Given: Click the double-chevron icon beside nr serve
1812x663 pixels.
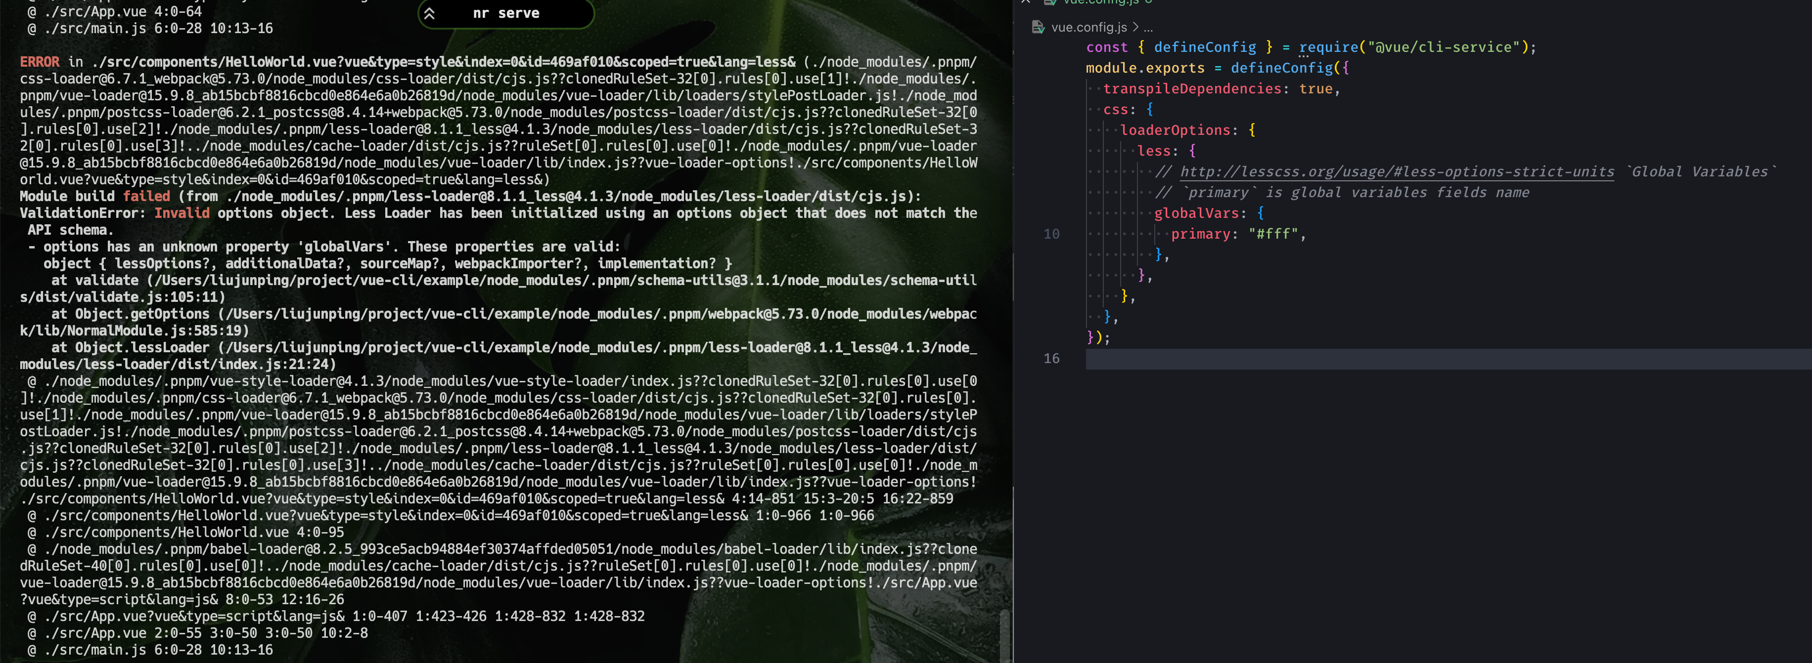Looking at the screenshot, I should (x=429, y=13).
